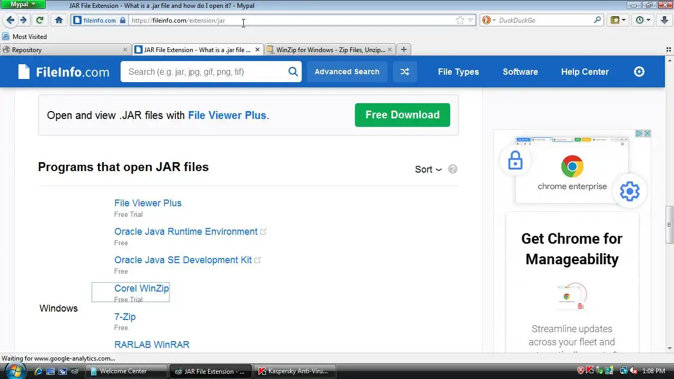Open the RARLAB WinRAR link

pyautogui.click(x=152, y=345)
